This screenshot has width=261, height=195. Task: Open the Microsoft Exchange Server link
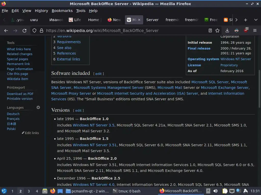(x=225, y=88)
